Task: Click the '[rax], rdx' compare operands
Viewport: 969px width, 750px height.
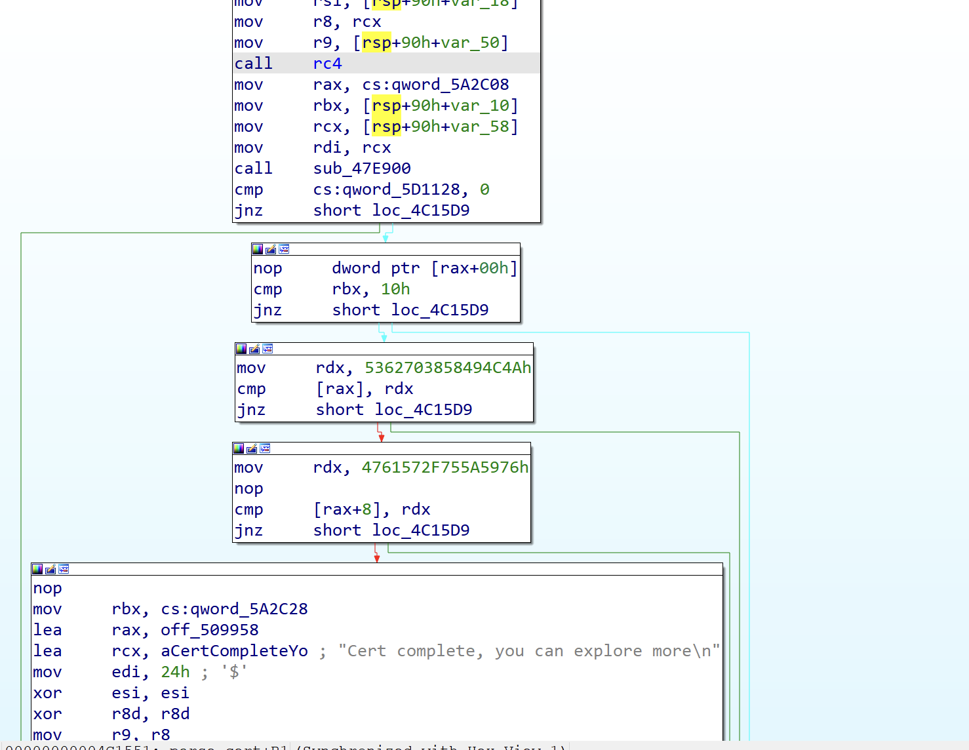Action: 365,389
